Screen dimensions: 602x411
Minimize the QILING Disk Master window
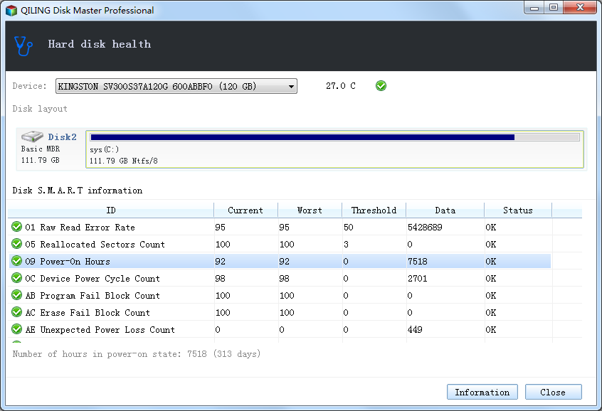(534, 8)
